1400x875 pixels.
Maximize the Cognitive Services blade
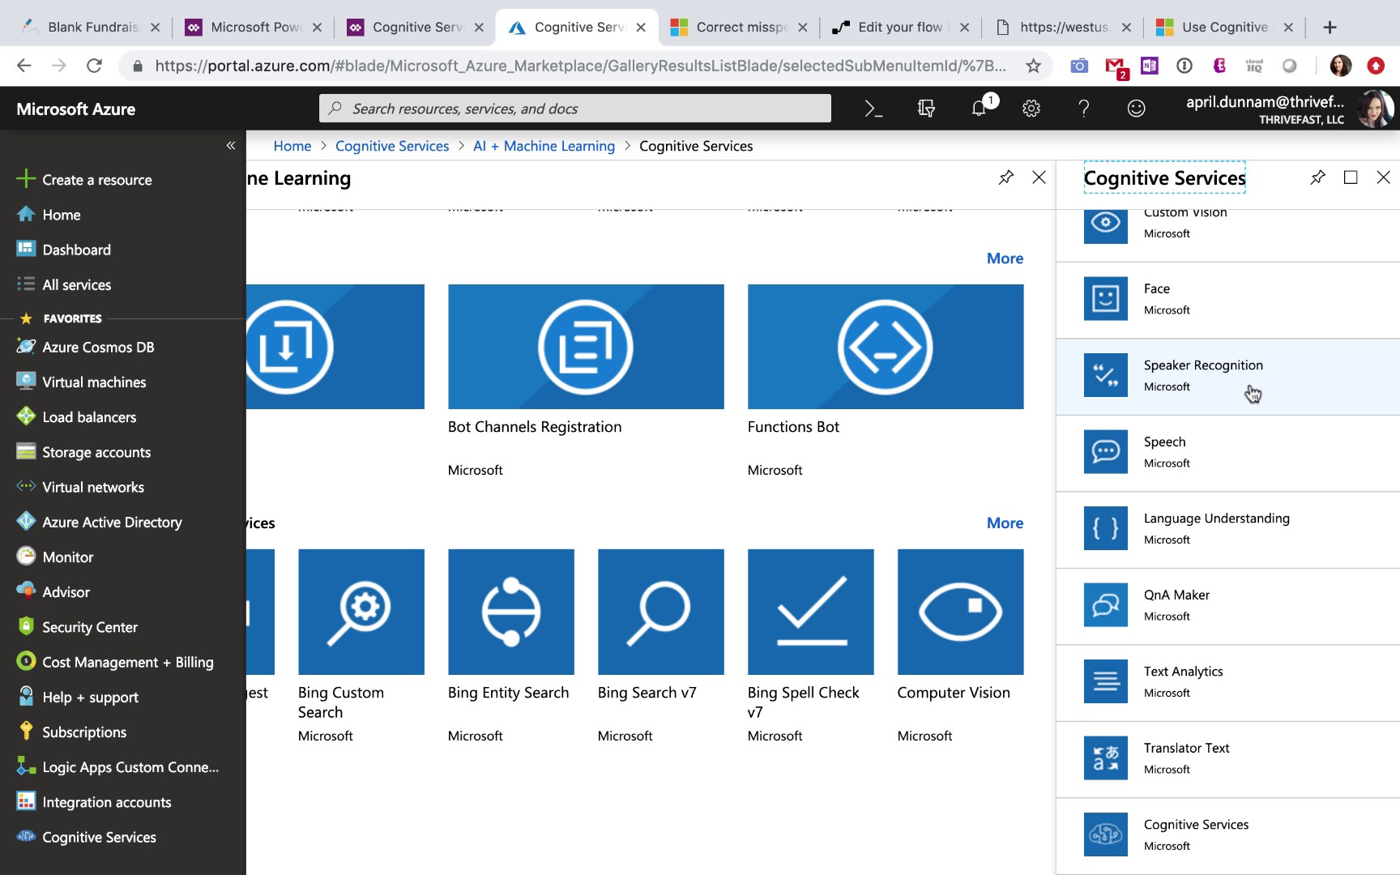pos(1351,177)
